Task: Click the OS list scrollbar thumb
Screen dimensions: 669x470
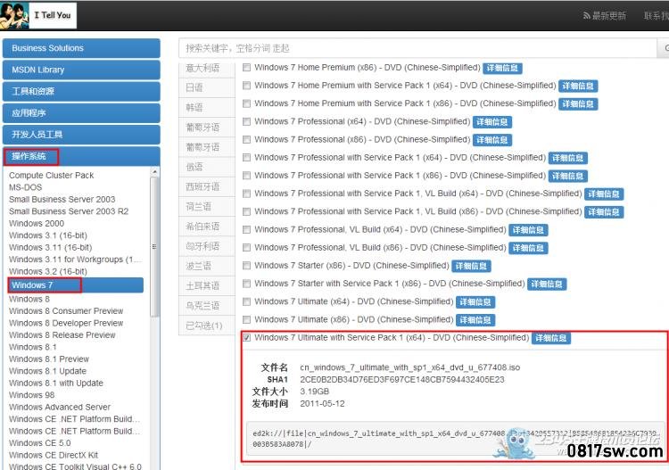Action: pos(154,246)
